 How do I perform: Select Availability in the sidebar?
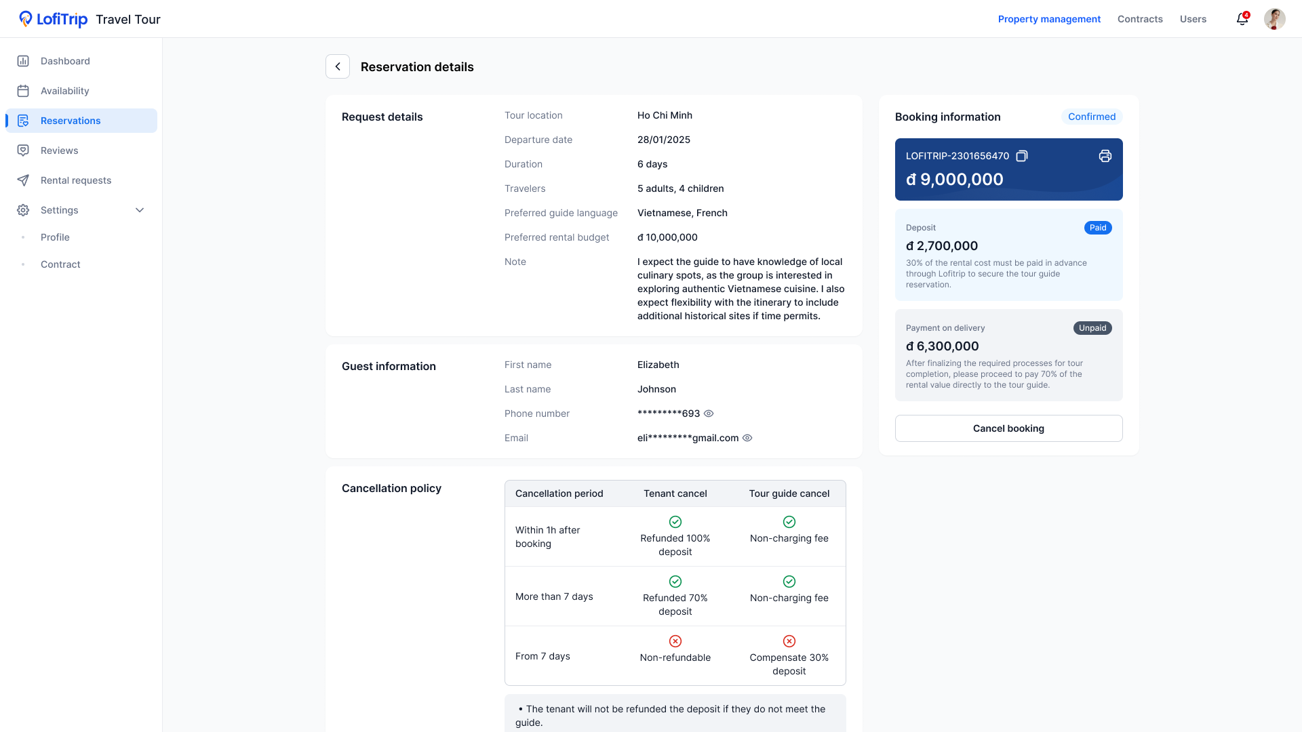tap(81, 91)
